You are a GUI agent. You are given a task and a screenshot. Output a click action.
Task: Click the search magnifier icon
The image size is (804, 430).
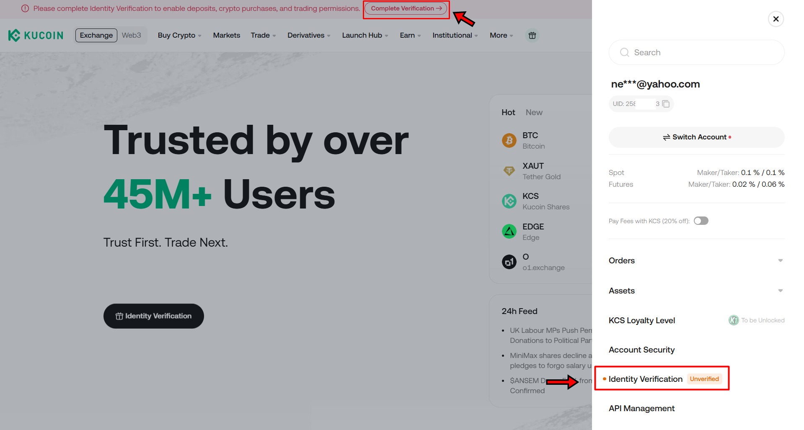[624, 52]
